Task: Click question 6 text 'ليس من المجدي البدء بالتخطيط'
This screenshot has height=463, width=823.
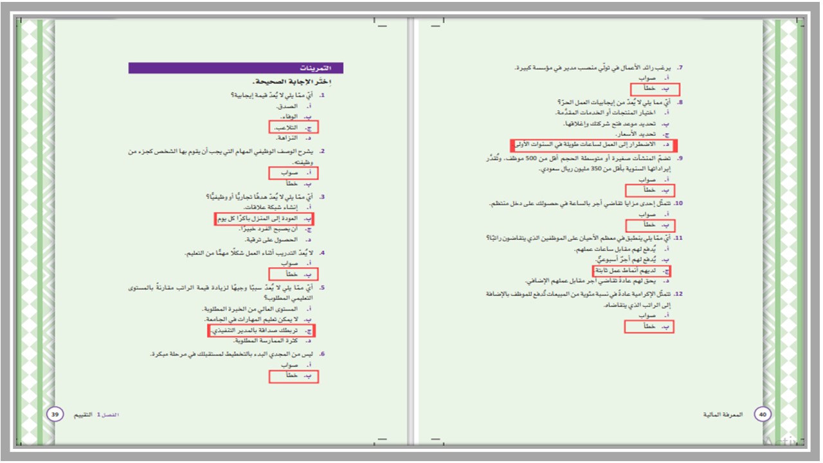Action: [233, 354]
